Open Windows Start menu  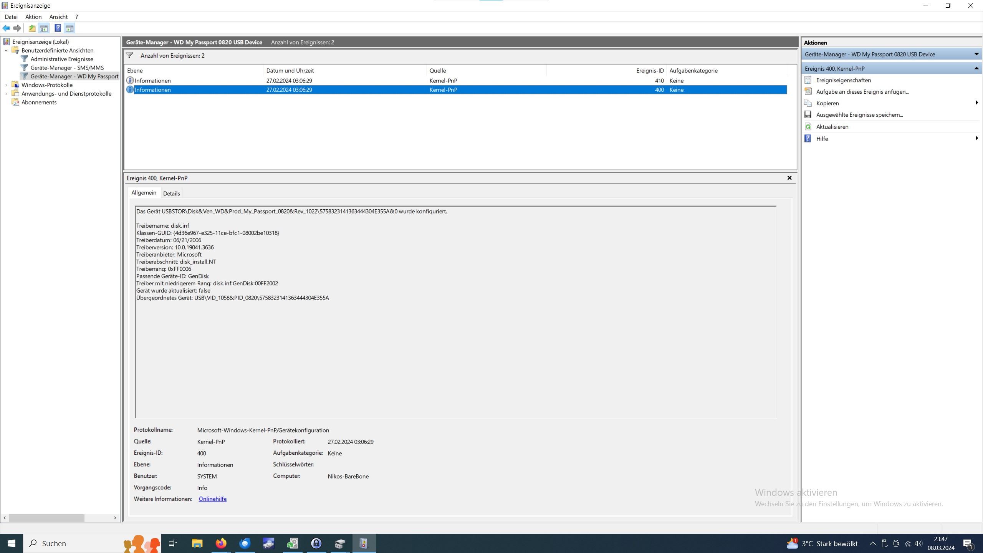(x=12, y=543)
